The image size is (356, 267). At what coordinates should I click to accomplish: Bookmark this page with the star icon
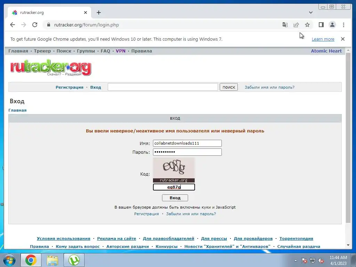click(307, 25)
